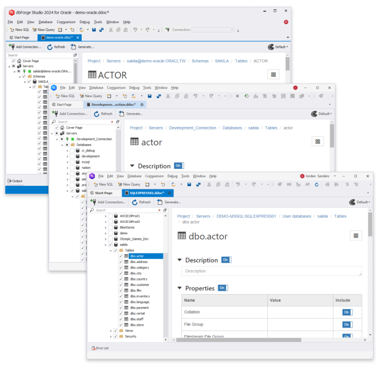Click the grid view icon next to dbo.actor
378x366 pixels.
click(356, 236)
